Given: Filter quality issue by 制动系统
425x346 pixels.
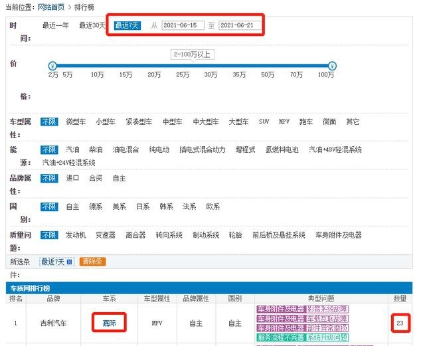Looking at the screenshot, I should pos(206,235).
